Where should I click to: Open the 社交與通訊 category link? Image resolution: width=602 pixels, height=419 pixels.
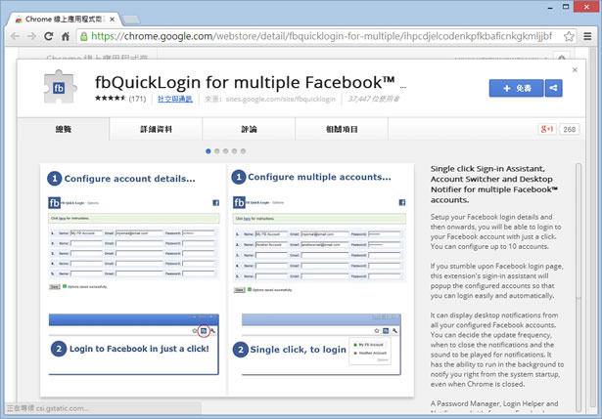[175, 99]
